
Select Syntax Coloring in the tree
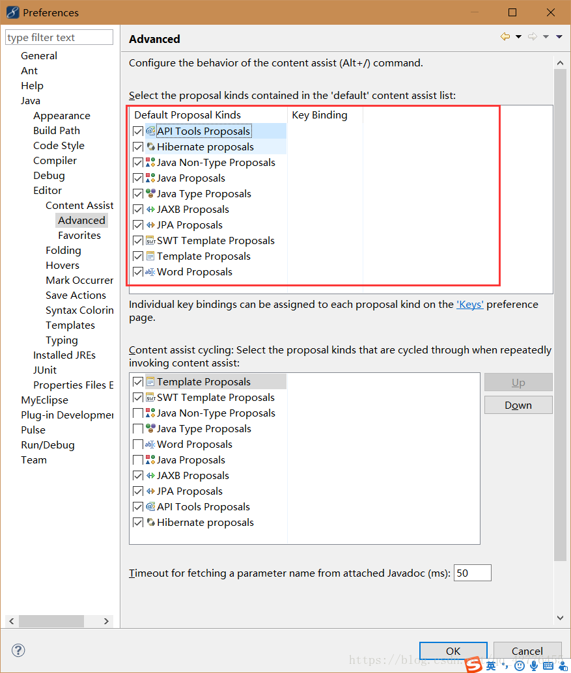coord(79,310)
